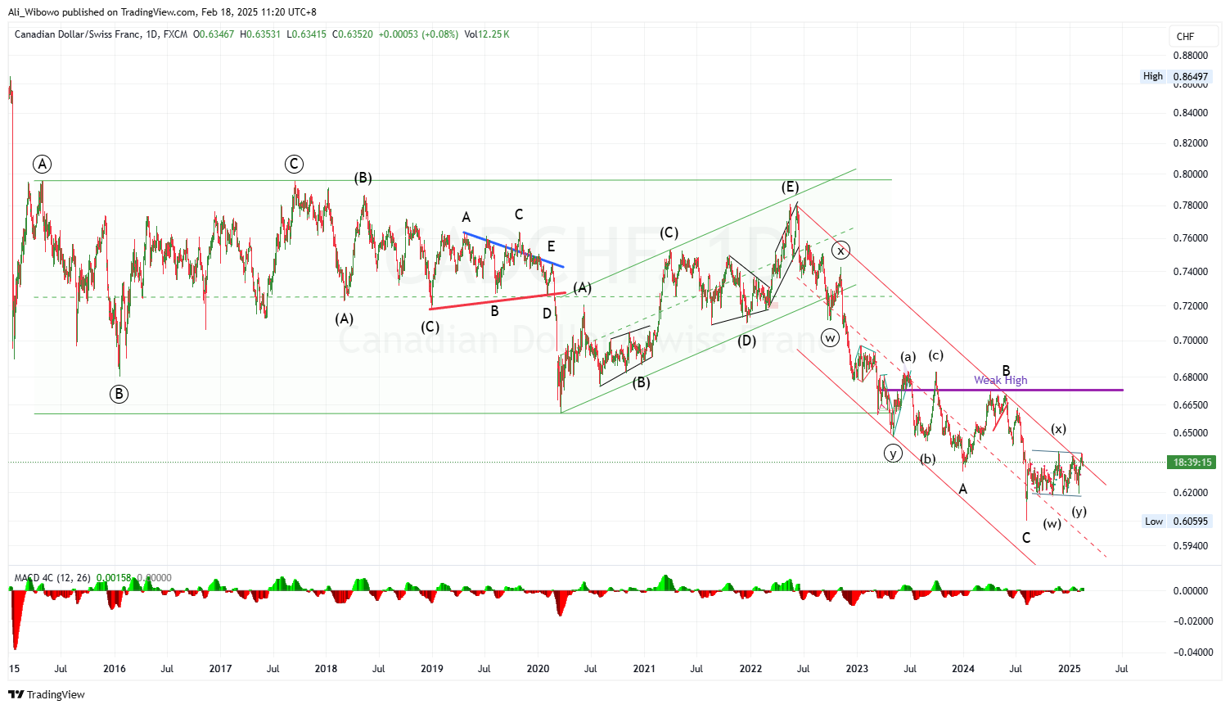Click 2020 on the time axis
Viewport: 1230px width, 709px height.
(x=538, y=669)
